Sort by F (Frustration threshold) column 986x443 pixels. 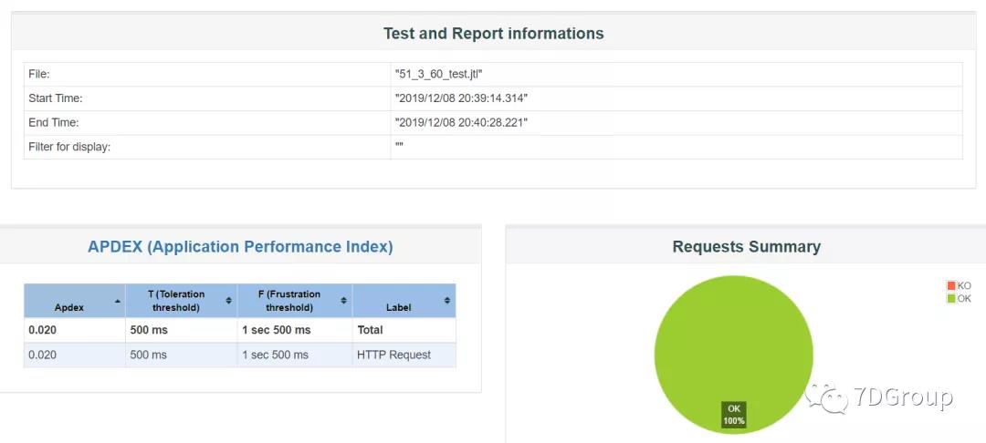294,301
